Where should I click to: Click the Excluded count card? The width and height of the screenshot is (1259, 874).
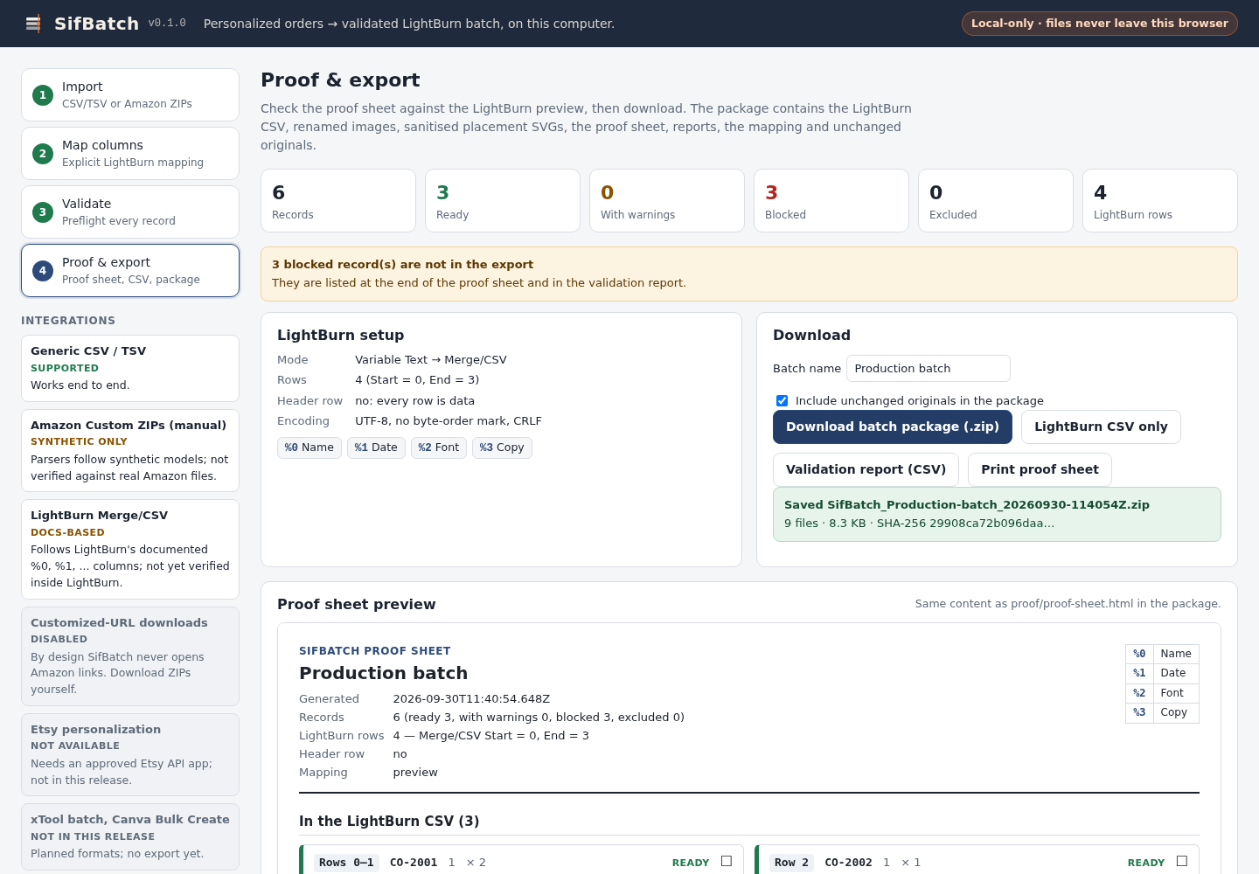[996, 200]
